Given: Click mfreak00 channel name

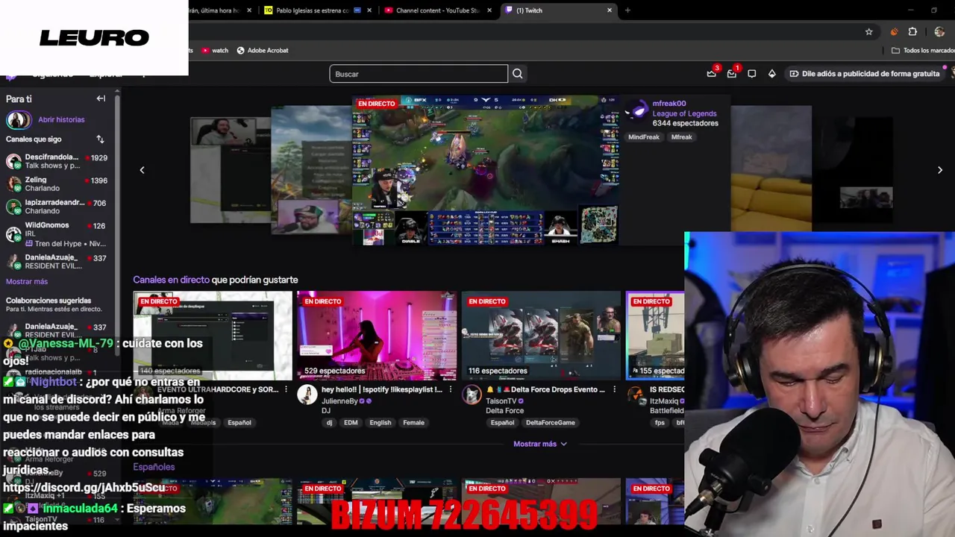Looking at the screenshot, I should [x=668, y=104].
